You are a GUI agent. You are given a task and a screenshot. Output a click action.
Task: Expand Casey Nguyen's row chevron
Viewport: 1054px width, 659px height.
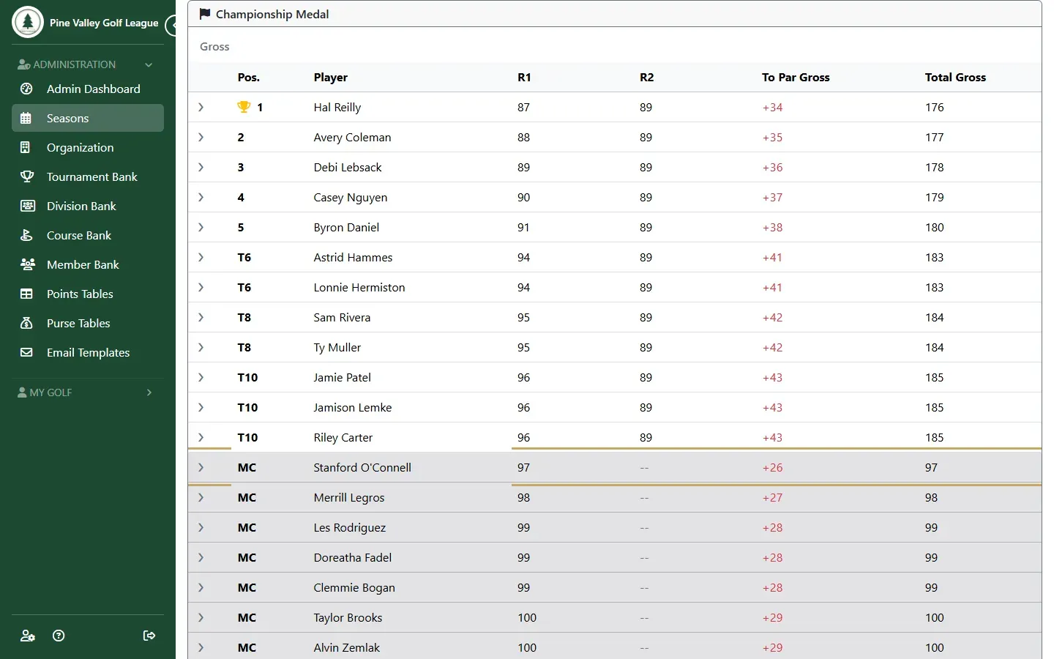pos(201,197)
